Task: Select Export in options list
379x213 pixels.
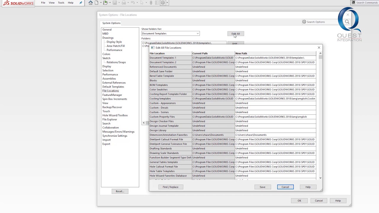Action: (106, 144)
